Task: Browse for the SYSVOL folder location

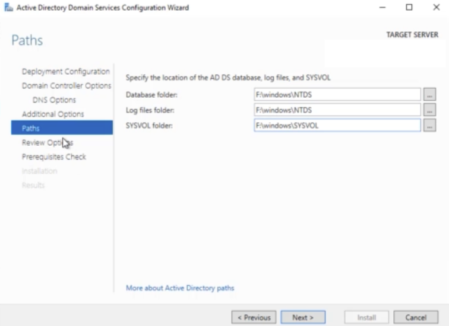Action: [429, 126]
